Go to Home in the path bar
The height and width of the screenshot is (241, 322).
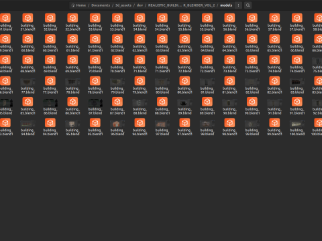79,5
